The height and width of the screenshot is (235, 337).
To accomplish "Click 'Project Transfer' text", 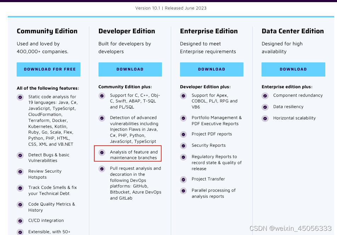I will click(208, 179).
